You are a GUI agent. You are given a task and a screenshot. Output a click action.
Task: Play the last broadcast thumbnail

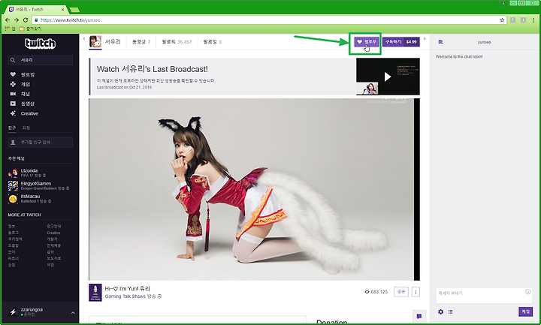tap(388, 77)
